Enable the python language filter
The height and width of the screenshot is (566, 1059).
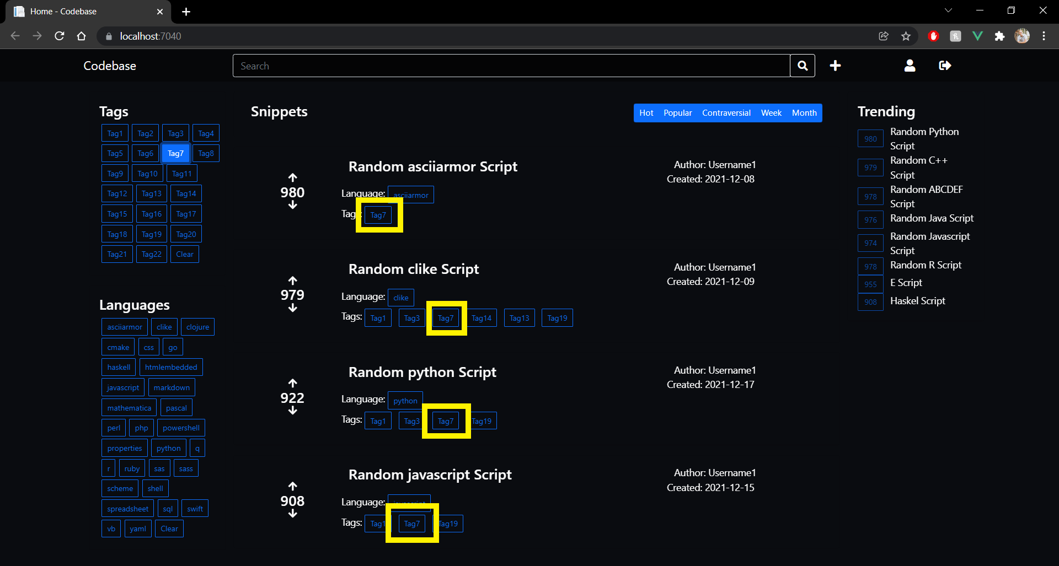(x=168, y=448)
